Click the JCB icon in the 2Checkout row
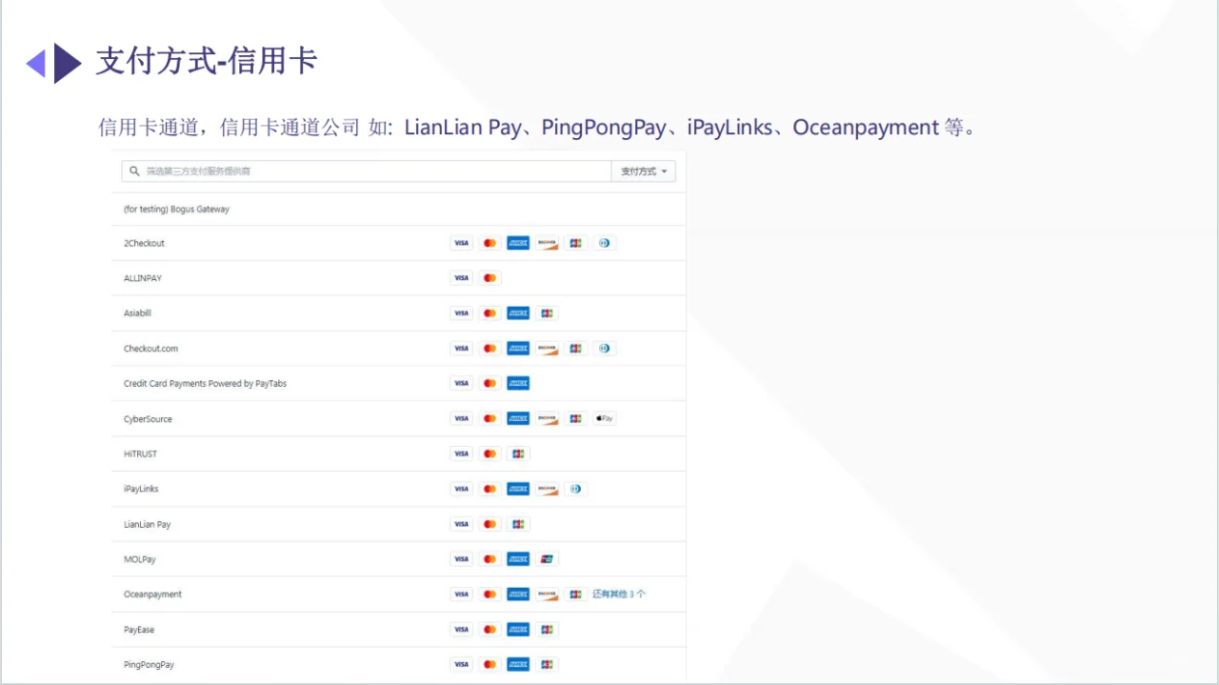Viewport: 1219px width, 685px height. click(x=575, y=243)
